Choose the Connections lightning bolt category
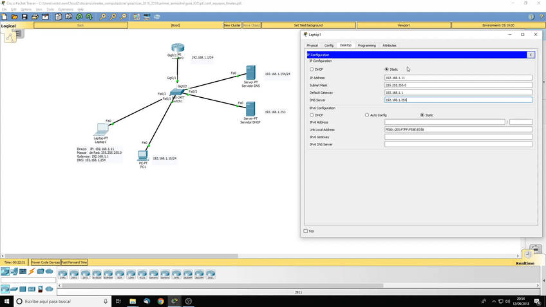The image size is (546, 307). coord(32,272)
